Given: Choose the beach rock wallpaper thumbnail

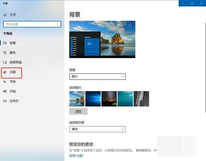Looking at the screenshot, I should (77, 99).
